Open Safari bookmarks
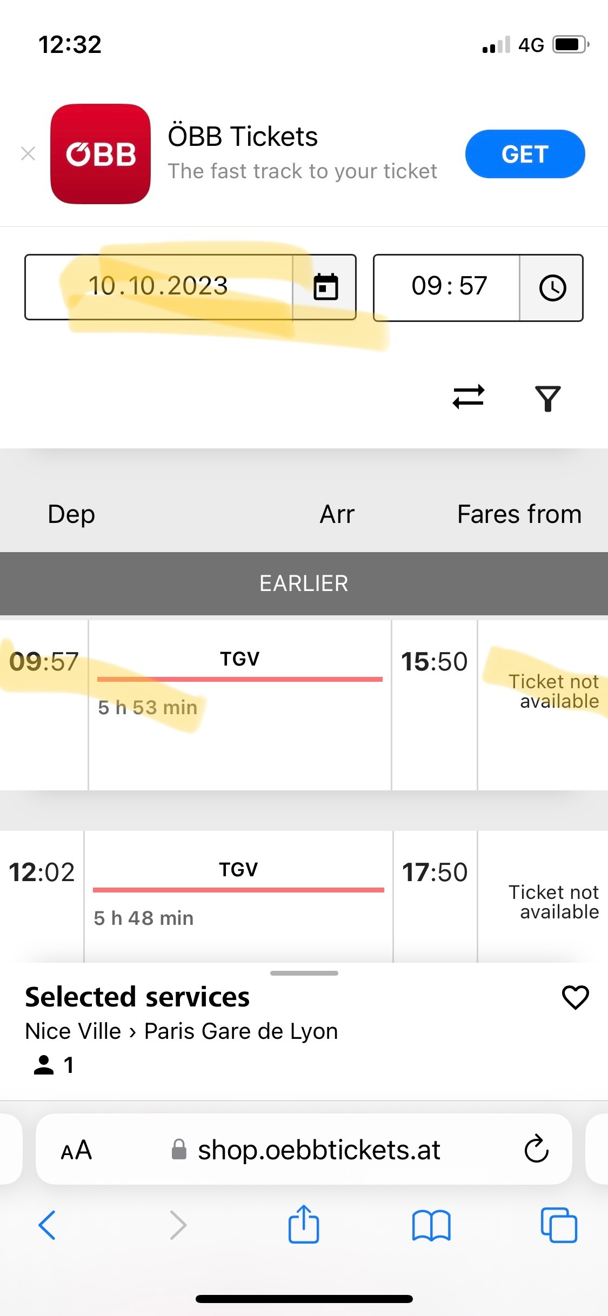 point(431,1225)
